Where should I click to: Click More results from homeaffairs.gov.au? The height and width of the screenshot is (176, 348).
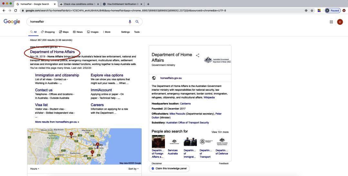coord(57,122)
